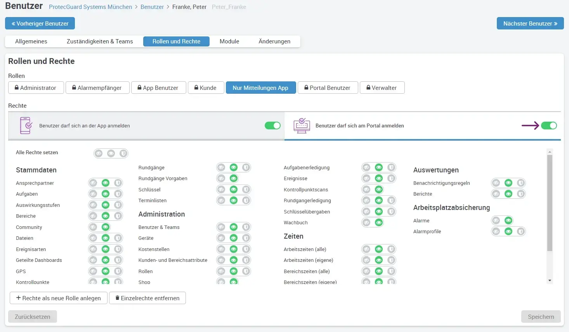Click crossed-eye icon for Ansprechpartner

point(93,183)
